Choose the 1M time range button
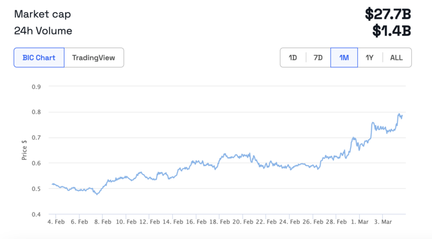 (344, 57)
